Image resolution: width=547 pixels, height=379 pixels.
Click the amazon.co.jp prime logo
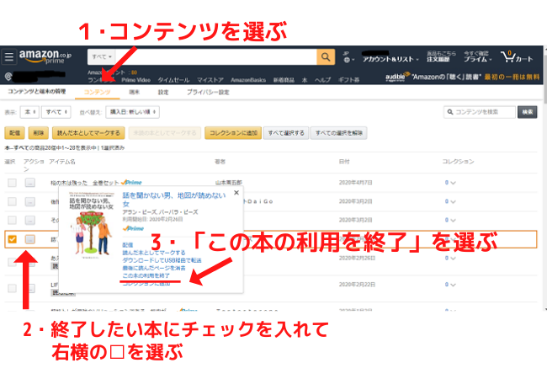coord(45,56)
